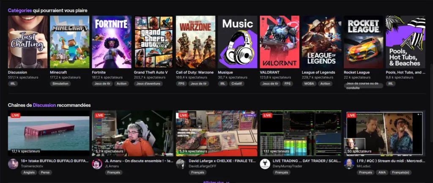Select the MOBA tag
Image resolution: width=433 pixels, height=183 pixels.
(x=309, y=84)
